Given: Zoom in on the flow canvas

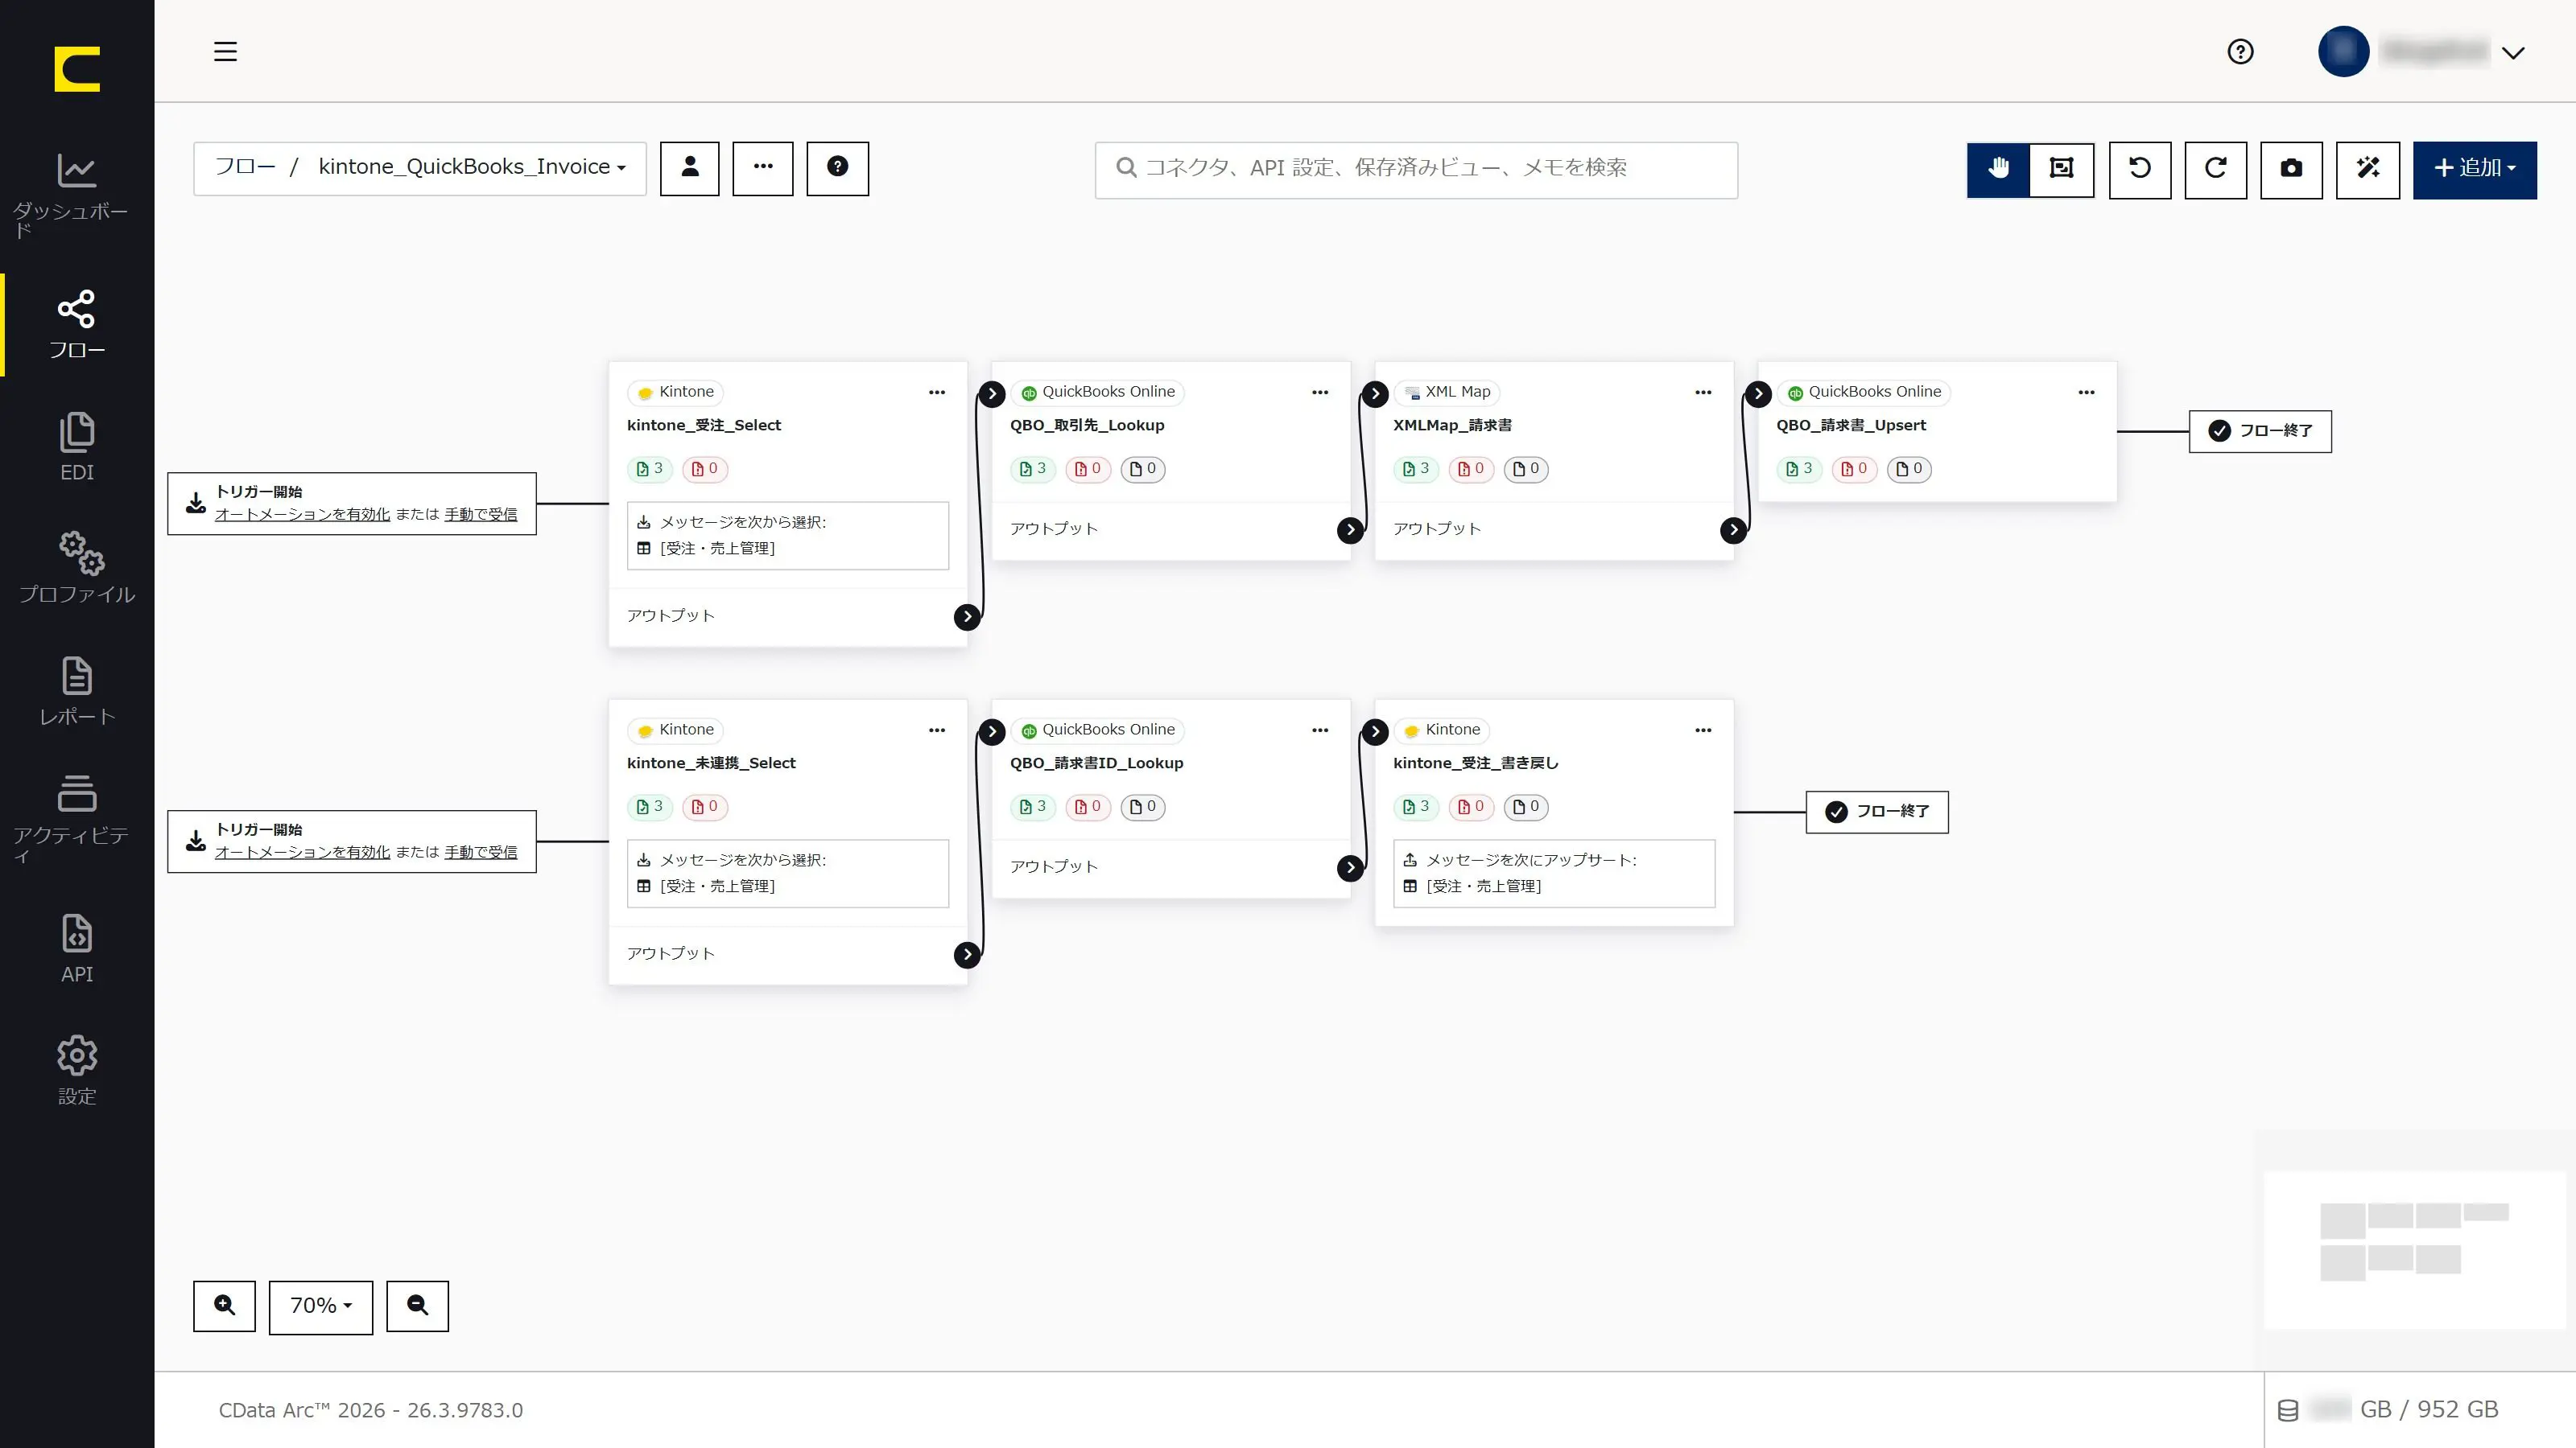Looking at the screenshot, I should 224,1306.
